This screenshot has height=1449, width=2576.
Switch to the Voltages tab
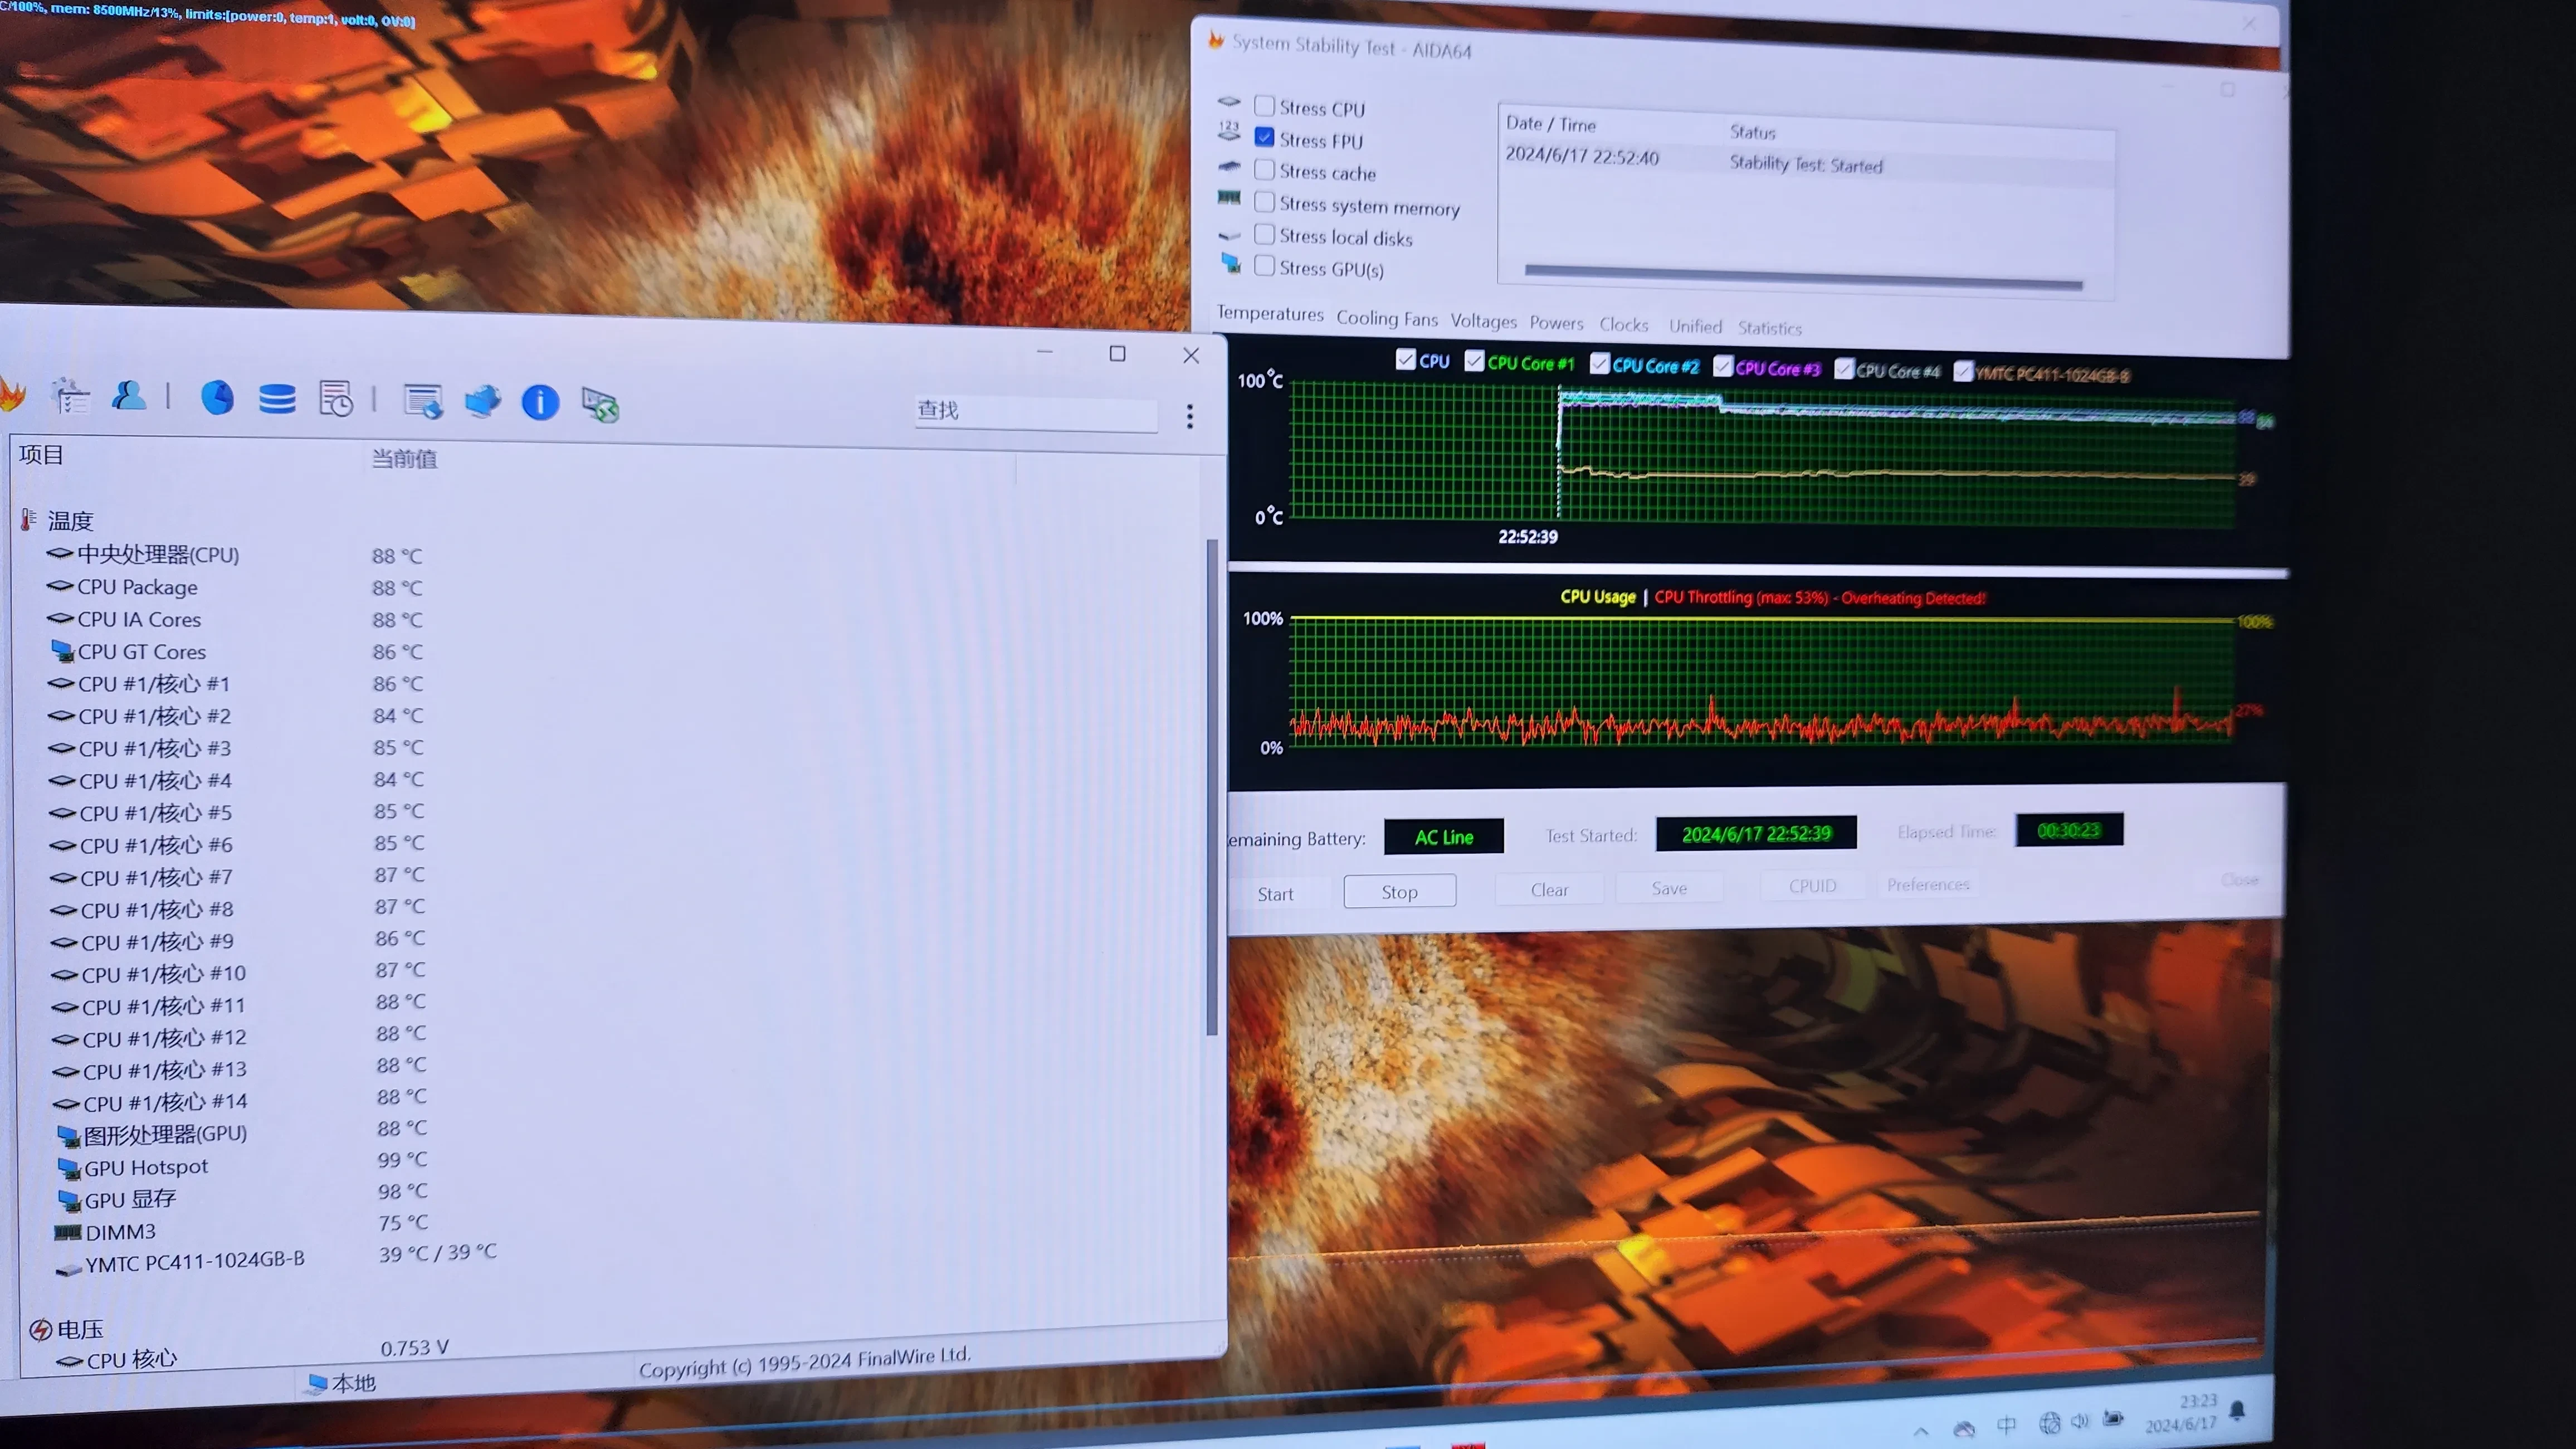[1484, 321]
